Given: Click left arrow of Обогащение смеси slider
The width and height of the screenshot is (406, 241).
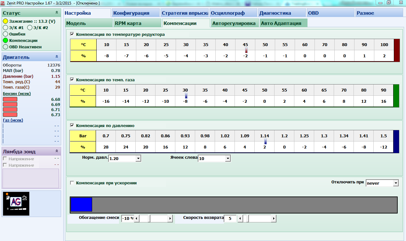Looking at the screenshot, I should (136, 219).
